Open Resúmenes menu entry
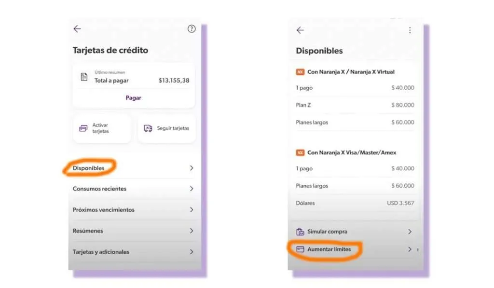This screenshot has height=288, width=494. pyautogui.click(x=134, y=231)
